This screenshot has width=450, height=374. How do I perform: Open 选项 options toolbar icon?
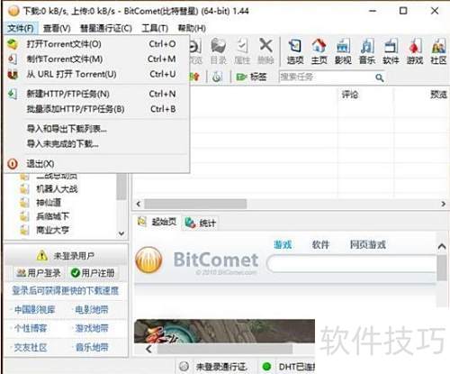click(x=295, y=51)
